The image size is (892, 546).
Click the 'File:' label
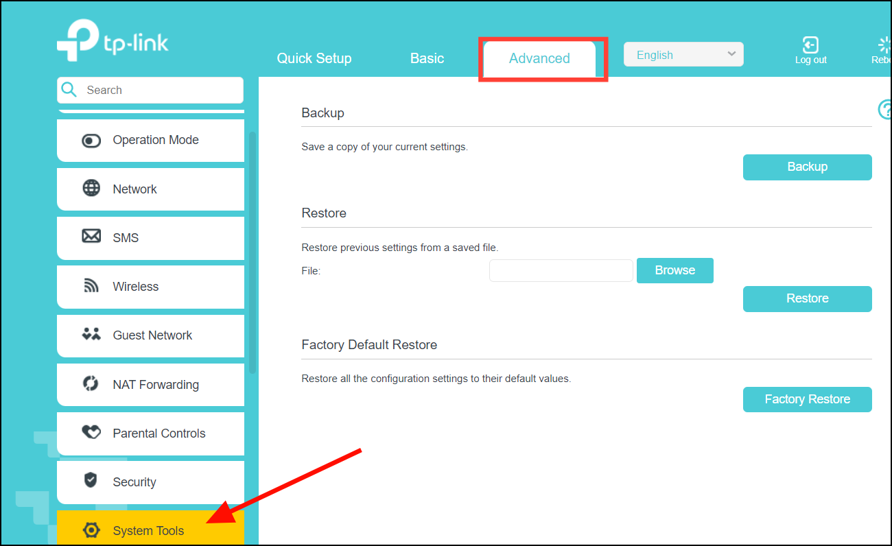point(311,271)
